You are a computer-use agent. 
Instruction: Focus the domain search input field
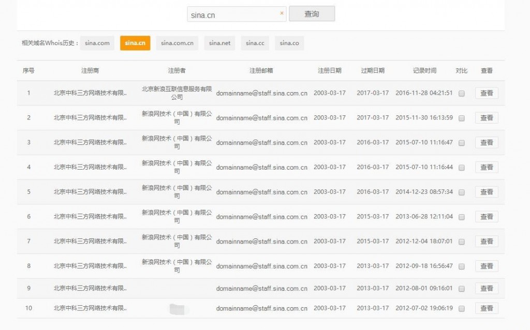237,14
